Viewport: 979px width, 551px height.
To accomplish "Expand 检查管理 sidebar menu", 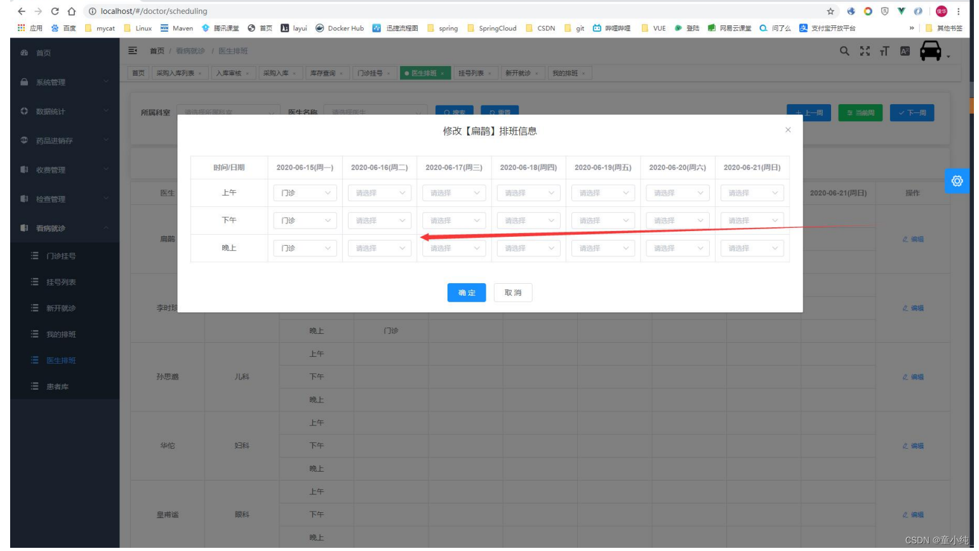I will 65,199.
